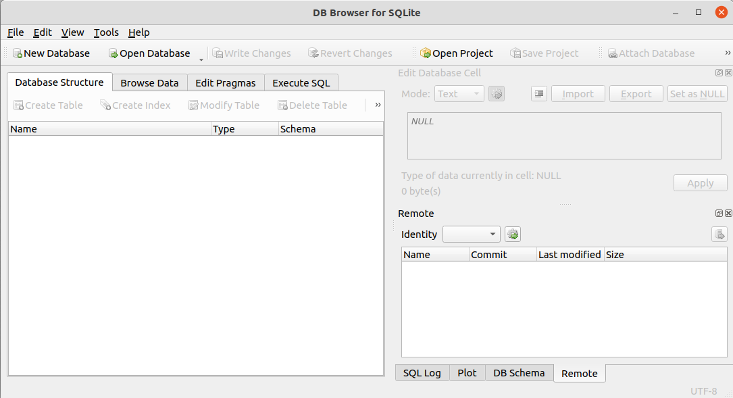
Task: Open the Identity dropdown
Action: [x=472, y=234]
